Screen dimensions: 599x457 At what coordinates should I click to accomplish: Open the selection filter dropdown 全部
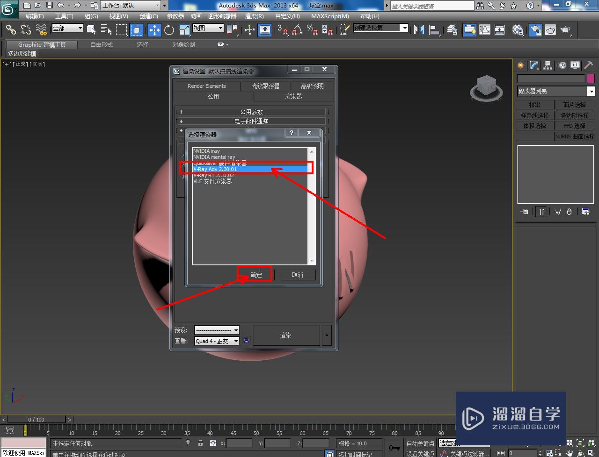[x=67, y=28]
